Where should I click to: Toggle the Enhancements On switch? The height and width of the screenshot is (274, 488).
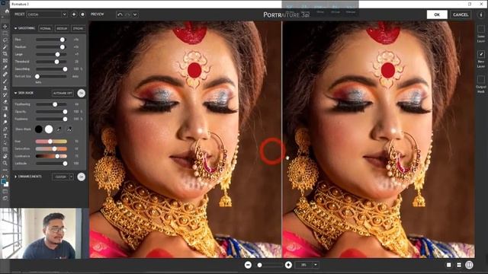(82, 177)
